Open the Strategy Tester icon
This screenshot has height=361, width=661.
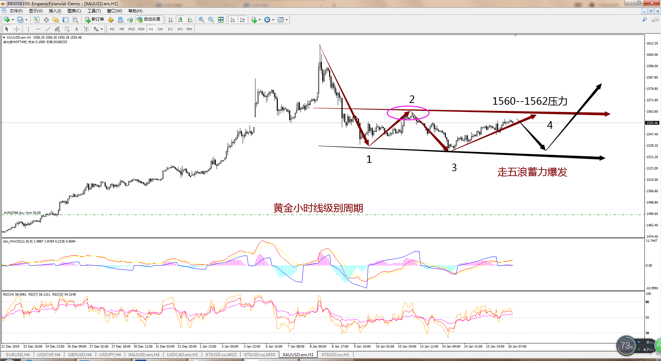click(75, 20)
